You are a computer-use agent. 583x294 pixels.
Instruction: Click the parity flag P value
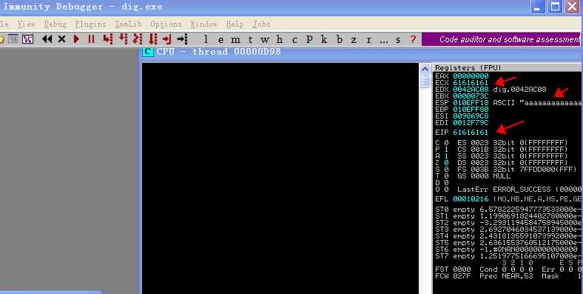click(446, 150)
